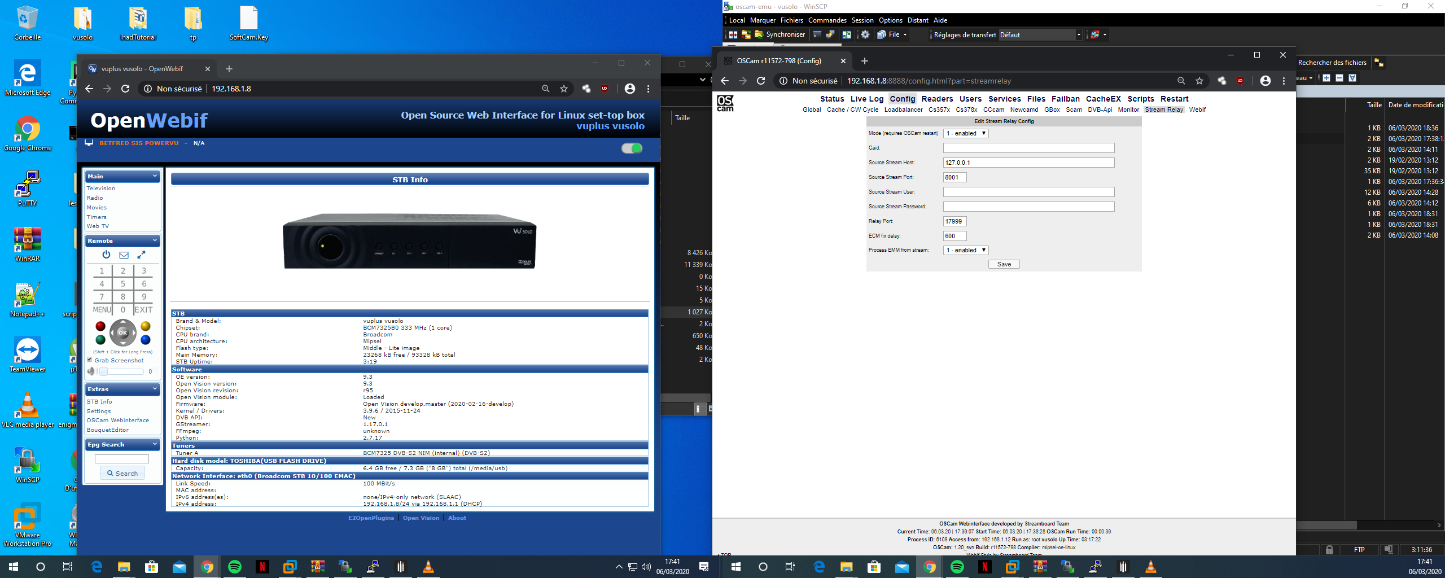Select the PuTTY desktop shortcut

click(x=27, y=189)
